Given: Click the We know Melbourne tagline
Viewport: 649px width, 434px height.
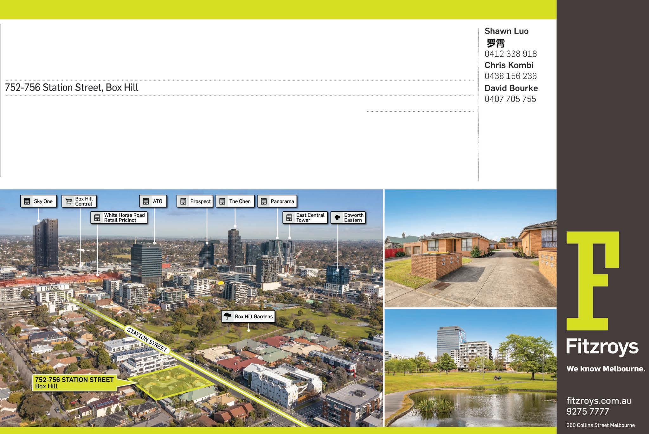Looking at the screenshot, I should 606,369.
